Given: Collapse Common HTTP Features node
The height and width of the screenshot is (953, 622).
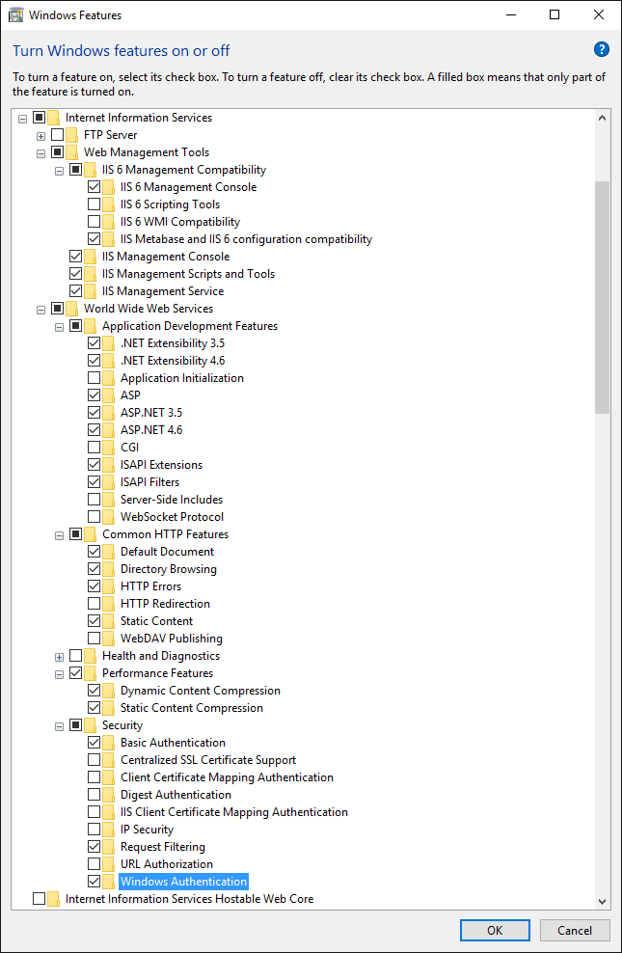Looking at the screenshot, I should (x=59, y=534).
